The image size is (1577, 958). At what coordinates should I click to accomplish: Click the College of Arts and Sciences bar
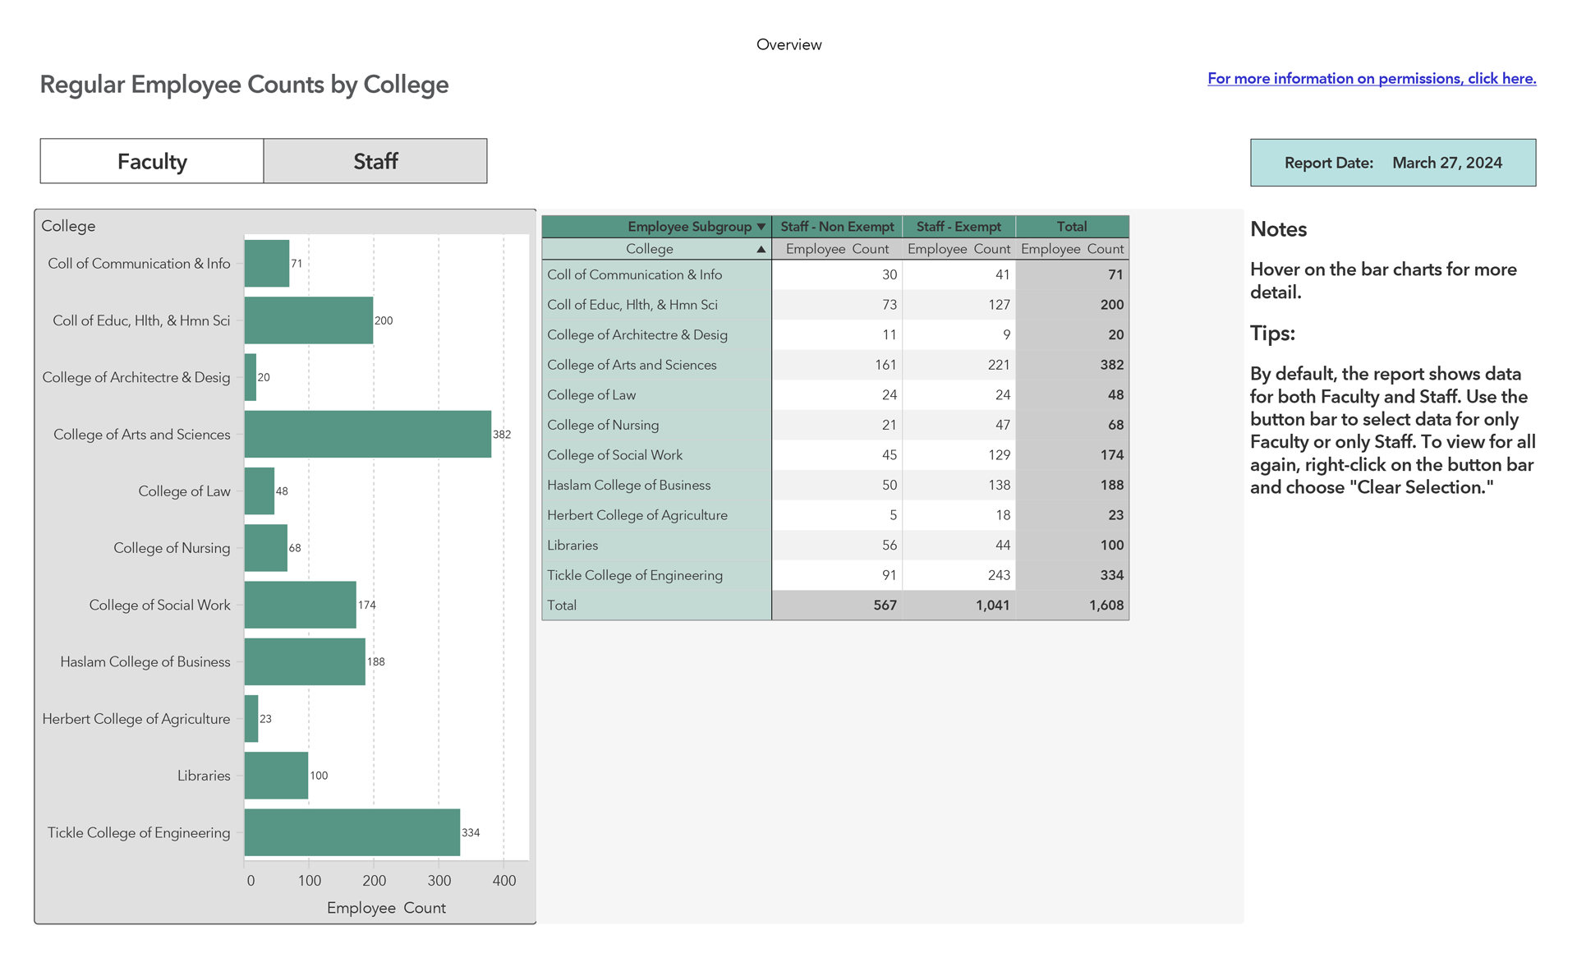[x=367, y=434]
